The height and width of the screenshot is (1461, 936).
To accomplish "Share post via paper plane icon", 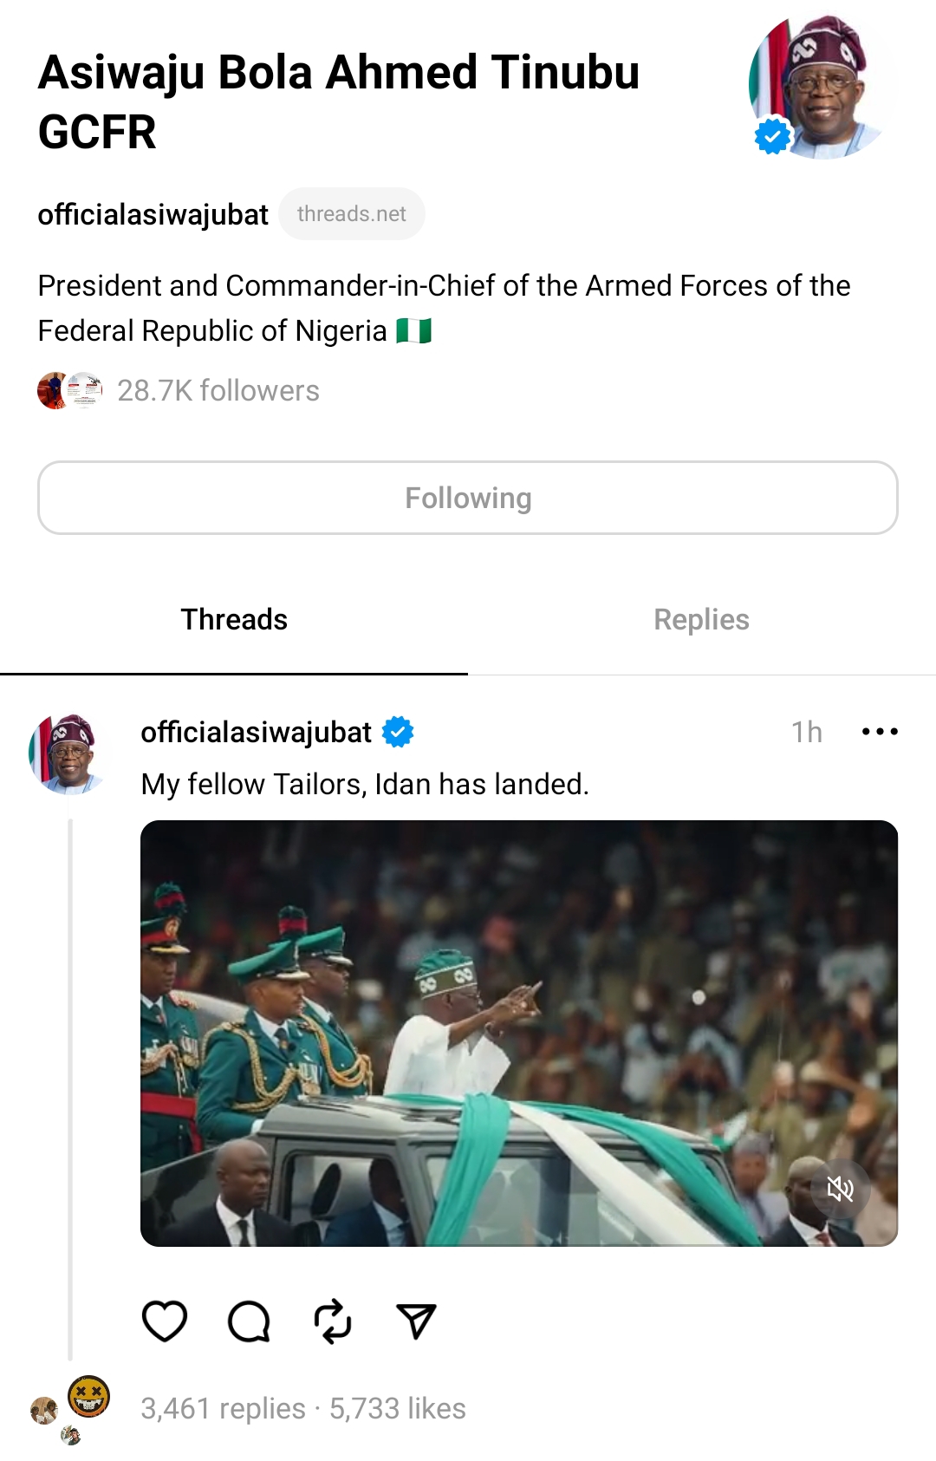I will click(x=416, y=1321).
